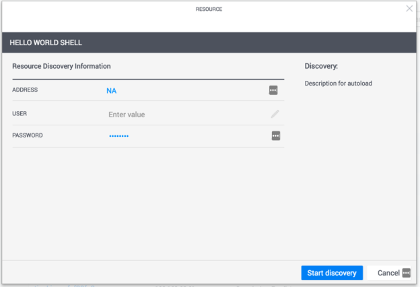Click the ellipsis icon next to Cancel
The height and width of the screenshot is (287, 420).
click(406, 273)
